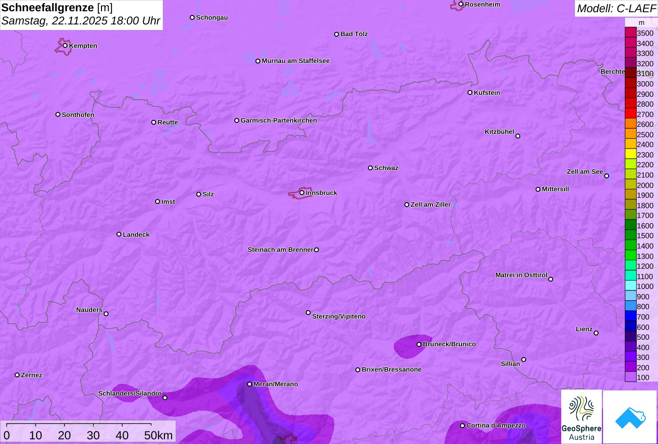Image resolution: width=658 pixels, height=444 pixels.
Task: Select the Garmisch-Partenkirchen marker
Action: click(x=237, y=121)
